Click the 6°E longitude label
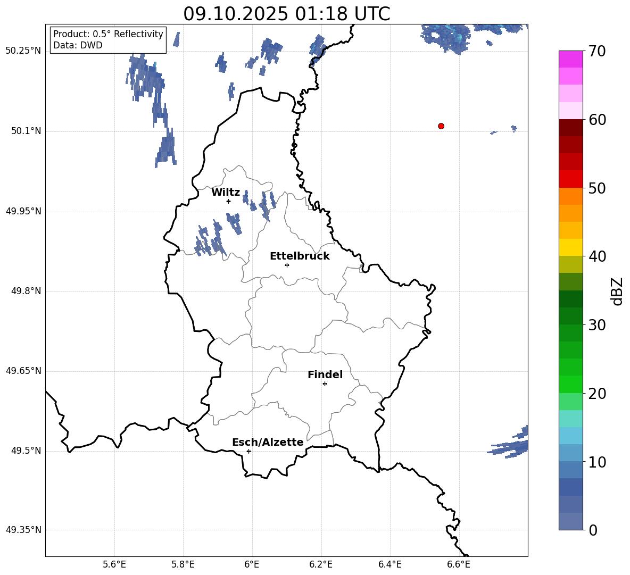The image size is (630, 575). (x=252, y=564)
